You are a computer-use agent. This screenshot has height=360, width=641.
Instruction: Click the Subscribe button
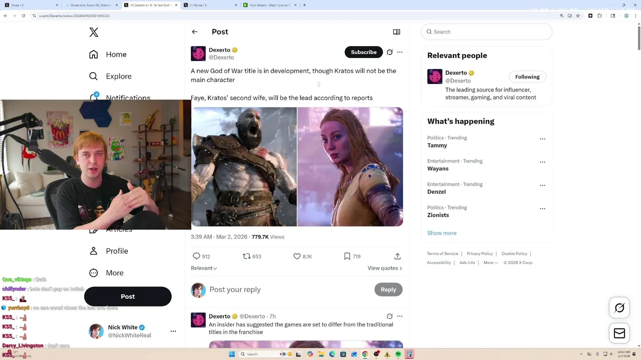coord(364,52)
